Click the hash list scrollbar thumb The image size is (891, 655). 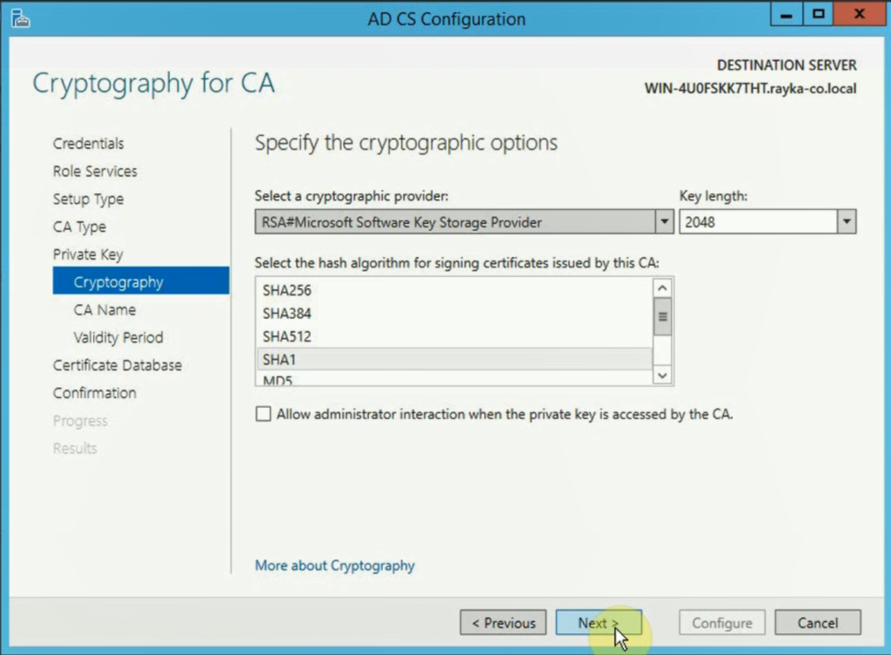pos(662,317)
